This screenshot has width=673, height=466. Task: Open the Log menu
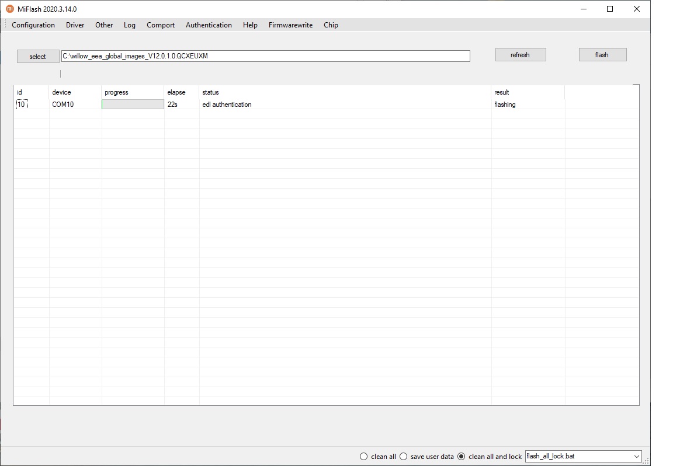pos(130,25)
